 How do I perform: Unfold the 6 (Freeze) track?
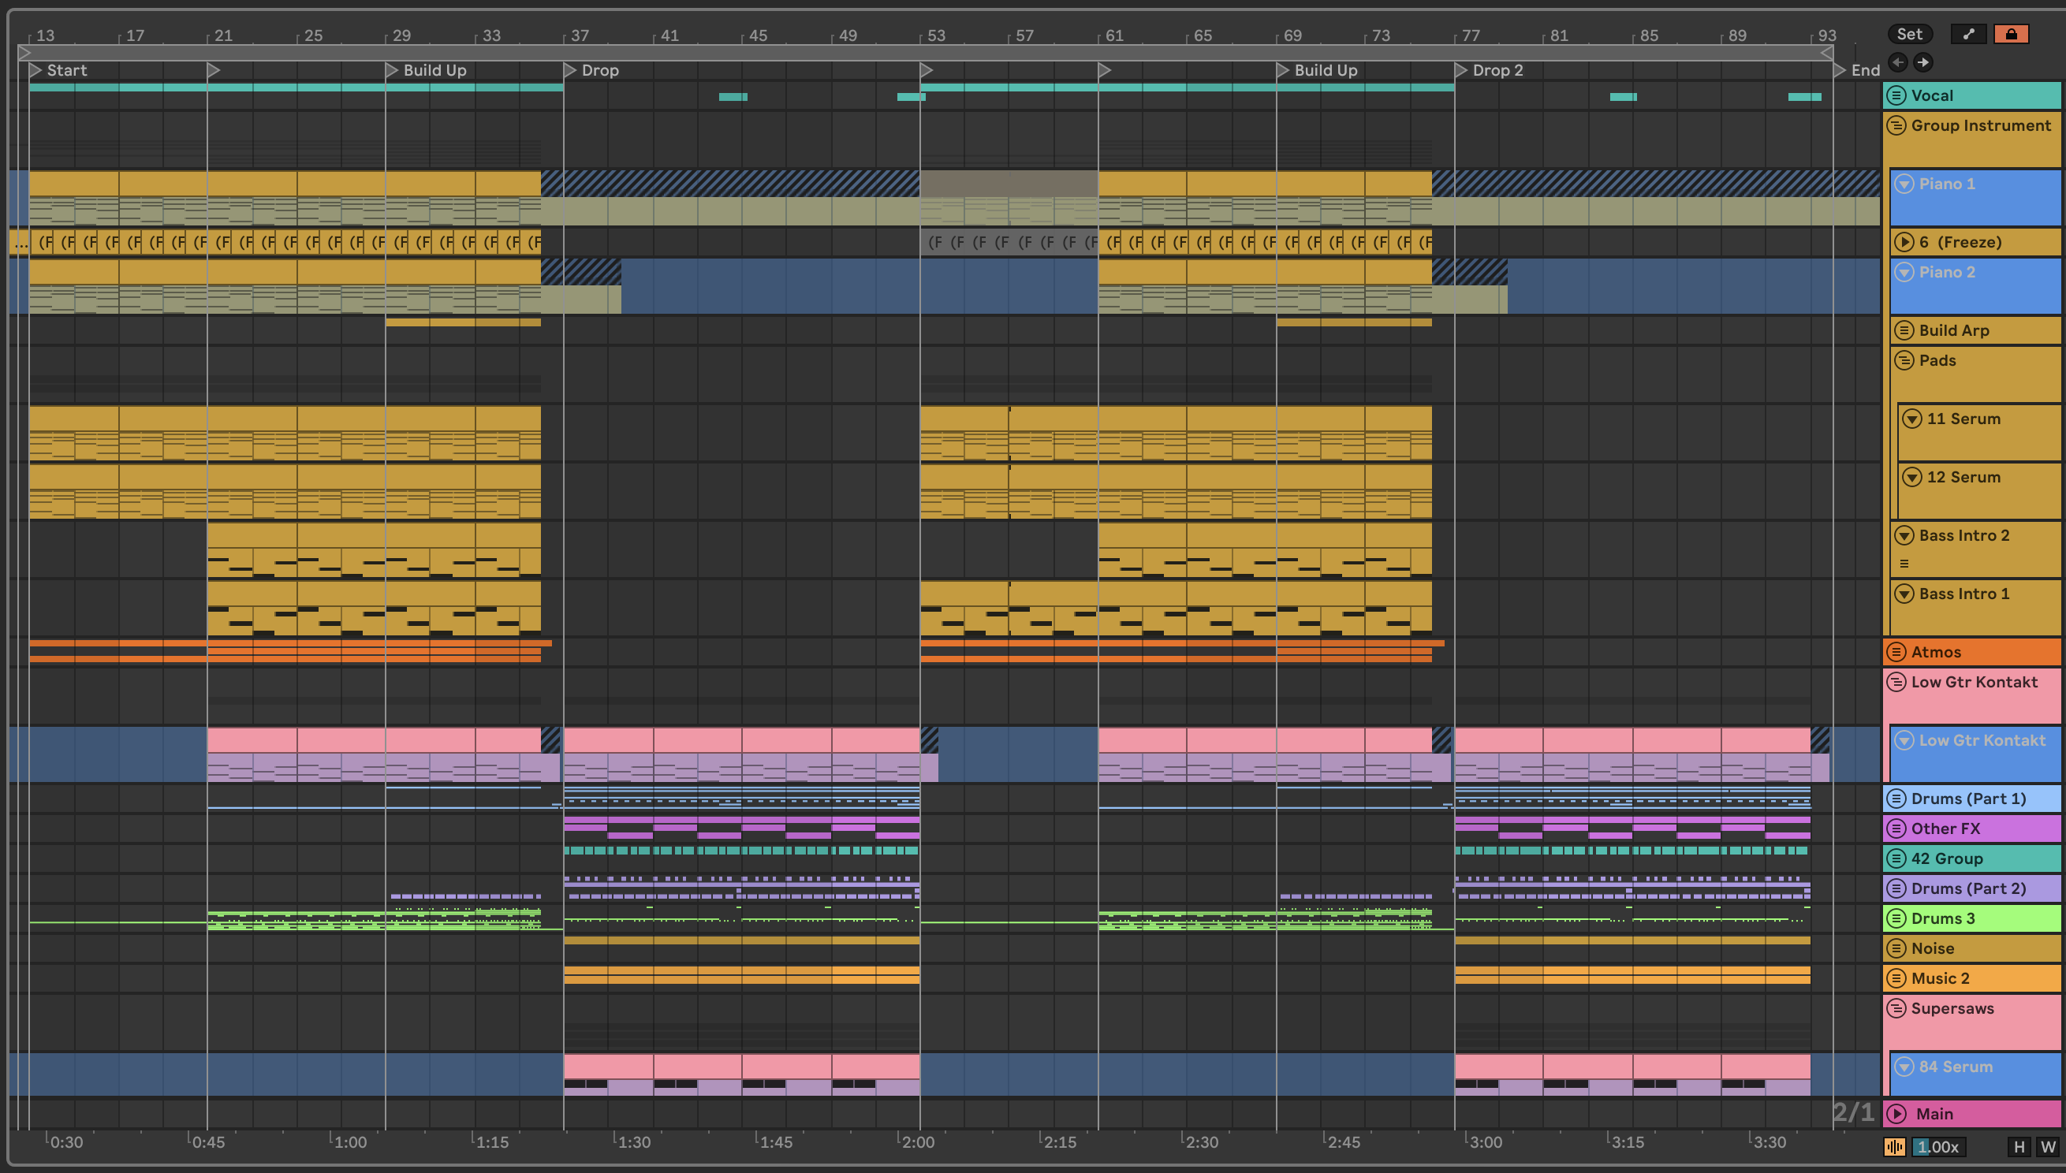click(1904, 242)
